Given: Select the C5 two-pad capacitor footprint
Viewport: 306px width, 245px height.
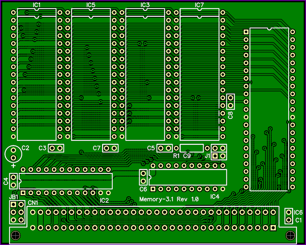Looking at the screenshot, I should point(164,148).
